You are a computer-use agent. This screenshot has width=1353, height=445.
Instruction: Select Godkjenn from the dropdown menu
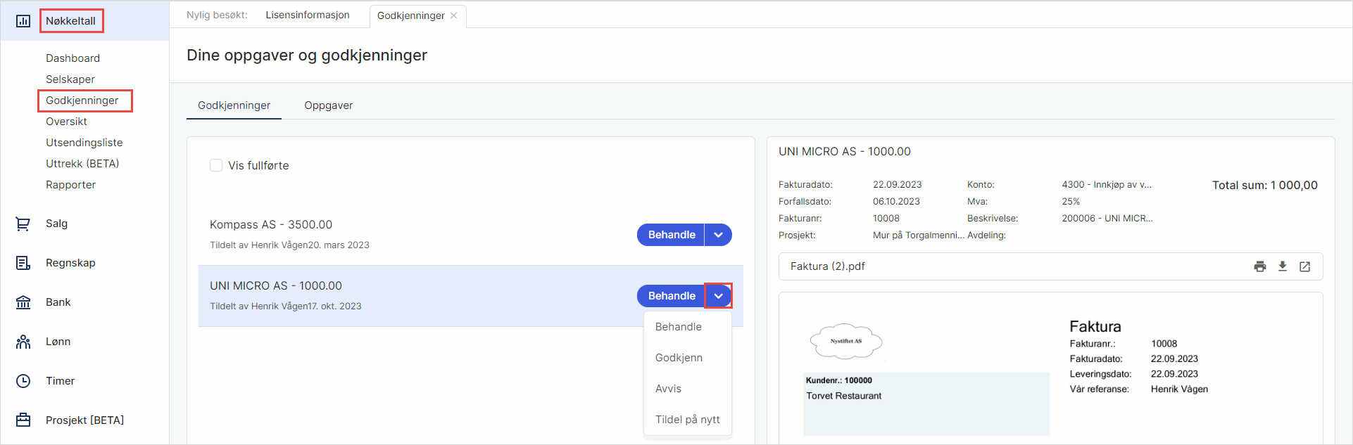coord(679,358)
